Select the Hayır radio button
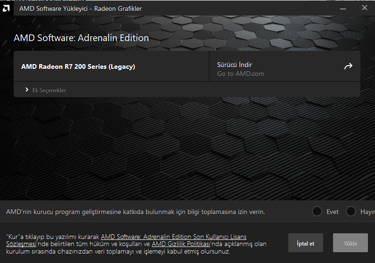Viewport: 375px width, 263px height. point(351,211)
